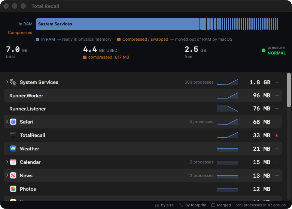Click the '7.0 GB total' readout

point(17,52)
